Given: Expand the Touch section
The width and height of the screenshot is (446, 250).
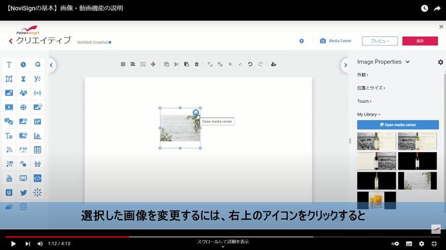Looking at the screenshot, I should coord(364,101).
